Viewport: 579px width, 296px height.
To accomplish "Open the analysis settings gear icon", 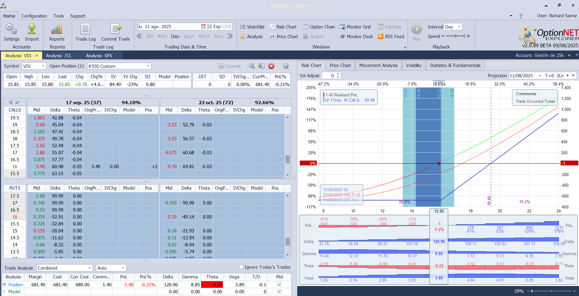I will 286,66.
